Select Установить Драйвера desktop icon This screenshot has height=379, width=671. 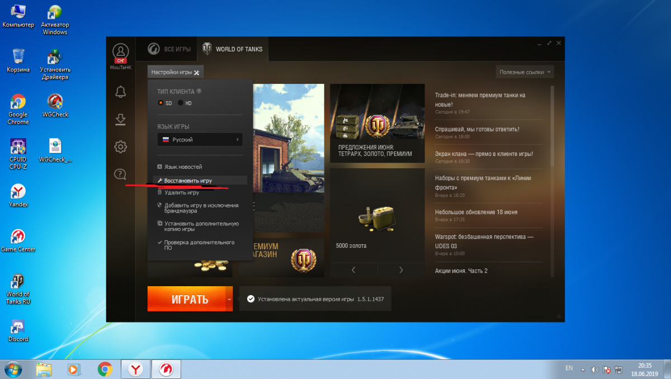tap(55, 64)
